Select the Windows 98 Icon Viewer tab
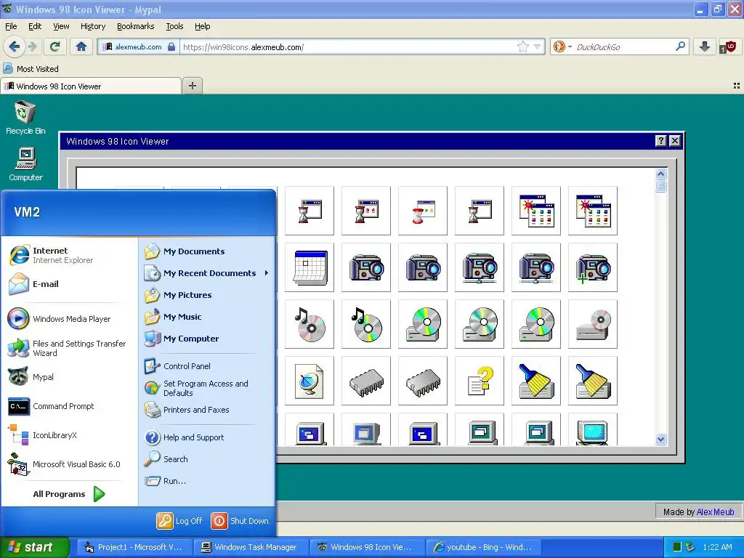The height and width of the screenshot is (558, 744). [91, 86]
